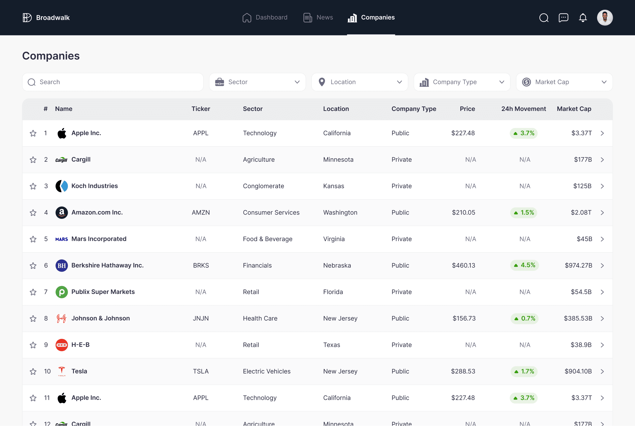Open the user profile avatar
The height and width of the screenshot is (426, 635).
(605, 18)
